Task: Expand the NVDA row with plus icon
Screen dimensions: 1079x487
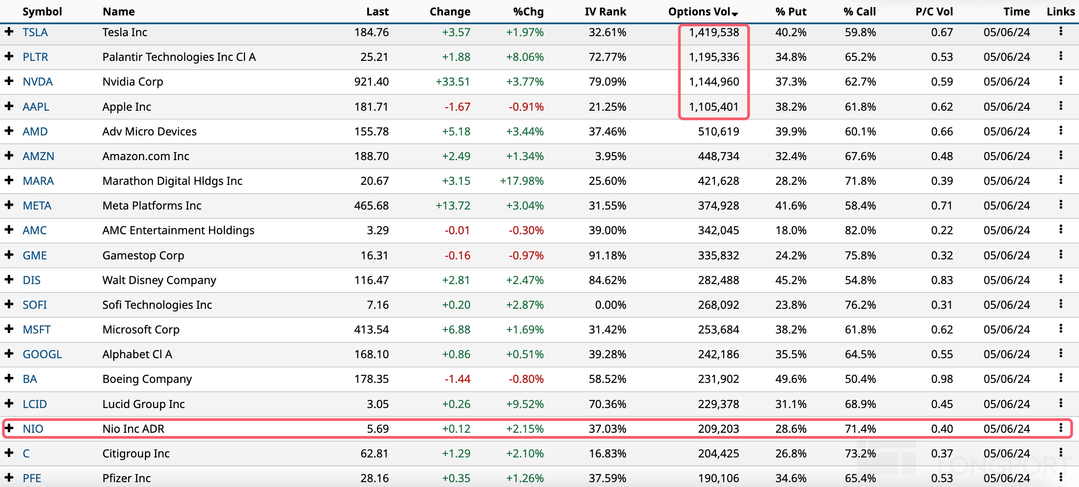Action: tap(9, 81)
